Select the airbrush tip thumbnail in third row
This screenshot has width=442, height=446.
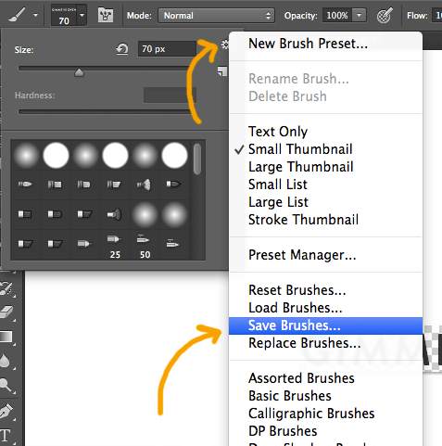coord(115,214)
